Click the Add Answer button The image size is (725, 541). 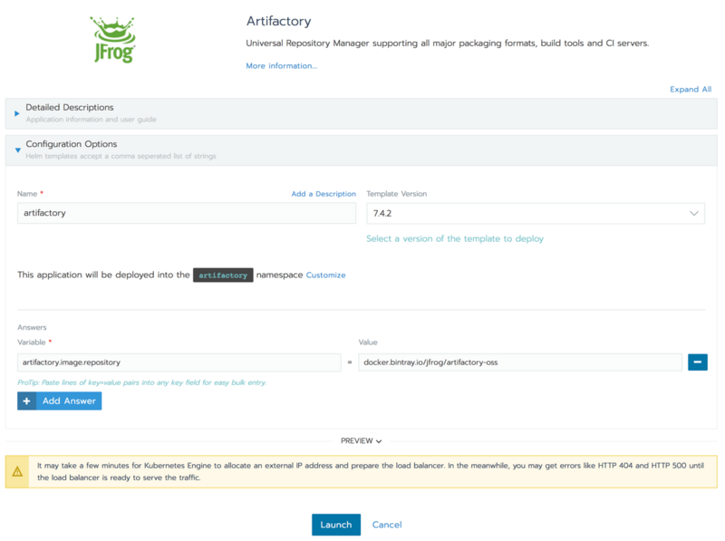[60, 401]
